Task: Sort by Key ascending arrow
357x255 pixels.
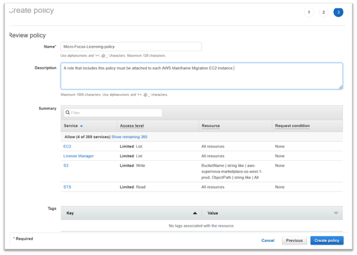Action: 195,213
